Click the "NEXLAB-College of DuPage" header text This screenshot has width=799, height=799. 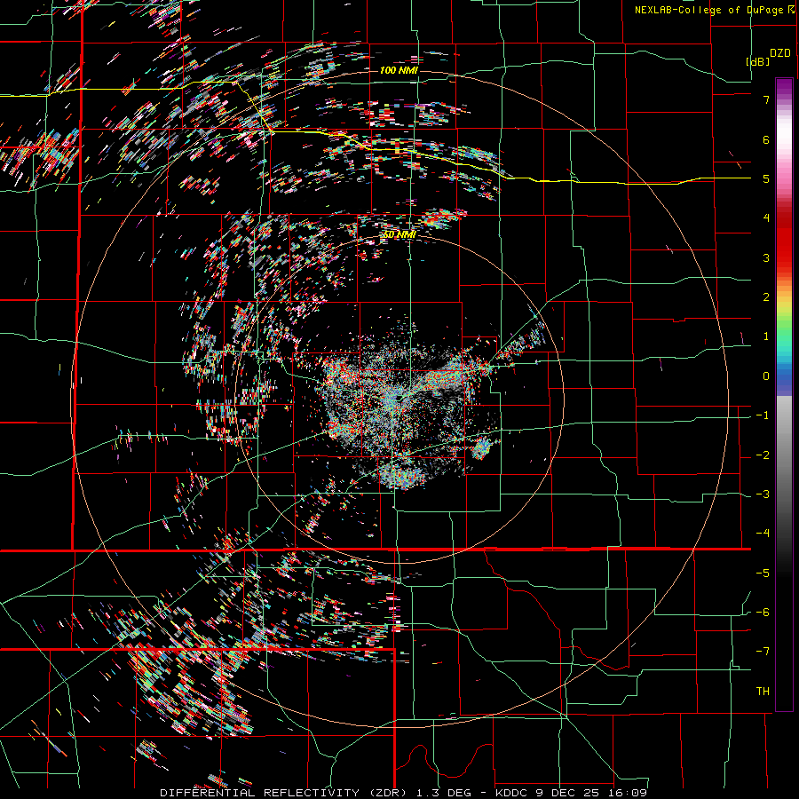[708, 10]
